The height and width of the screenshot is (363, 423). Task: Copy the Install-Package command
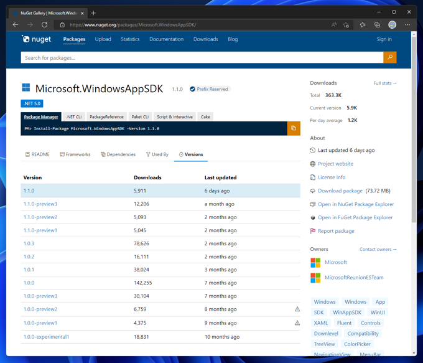[x=294, y=128]
